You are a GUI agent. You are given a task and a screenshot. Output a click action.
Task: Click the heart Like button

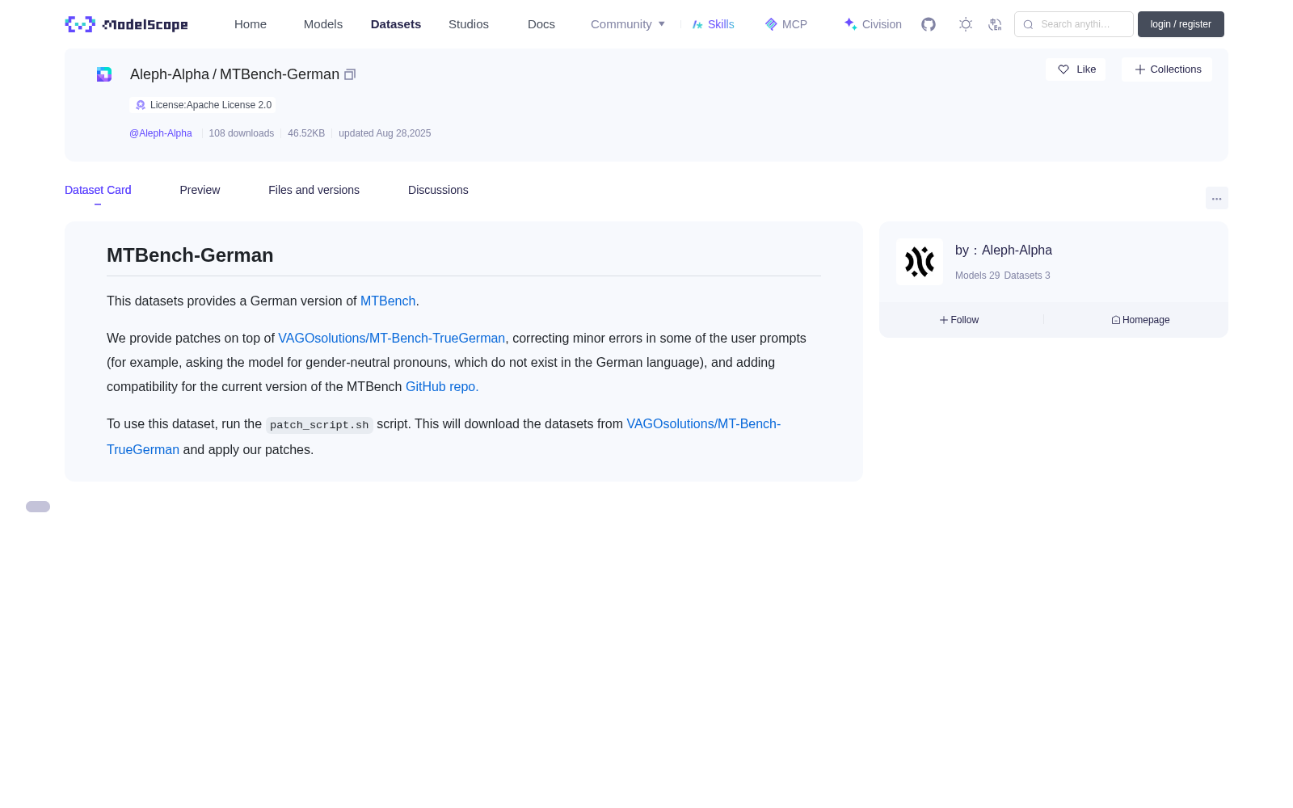point(1076,69)
